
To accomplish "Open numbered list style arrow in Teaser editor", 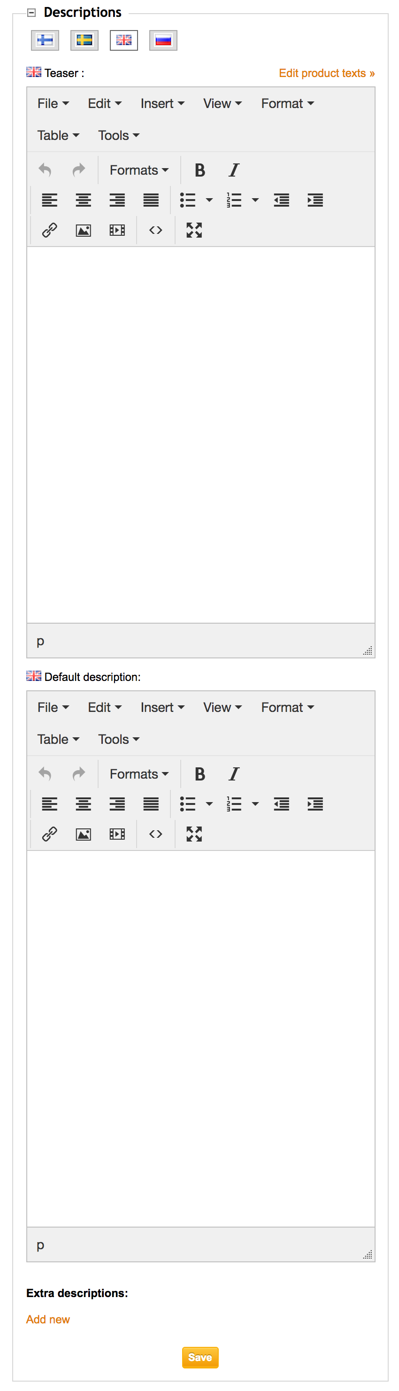I will click(255, 201).
